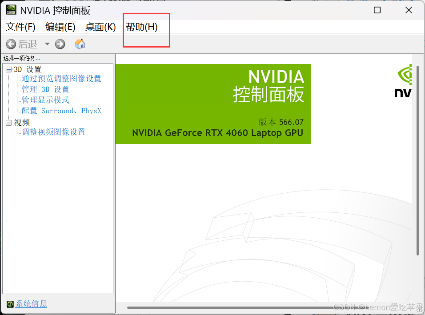Click the system info icon beside 系统信息
This screenshot has width=425, height=315.
coord(10,304)
